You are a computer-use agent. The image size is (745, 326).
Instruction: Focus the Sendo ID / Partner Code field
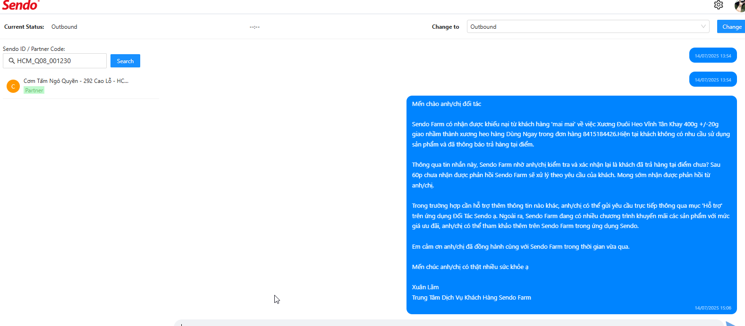(x=55, y=61)
